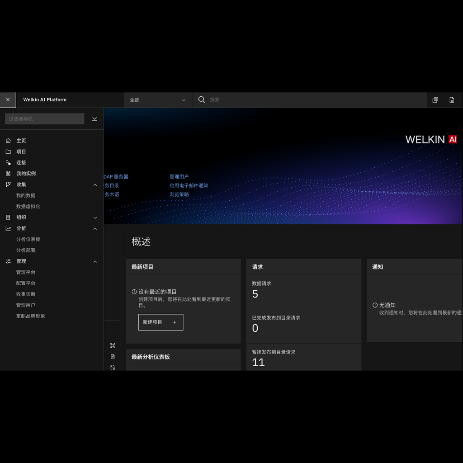Open 配置平台 under 管理
The width and height of the screenshot is (463, 463).
pos(26,283)
